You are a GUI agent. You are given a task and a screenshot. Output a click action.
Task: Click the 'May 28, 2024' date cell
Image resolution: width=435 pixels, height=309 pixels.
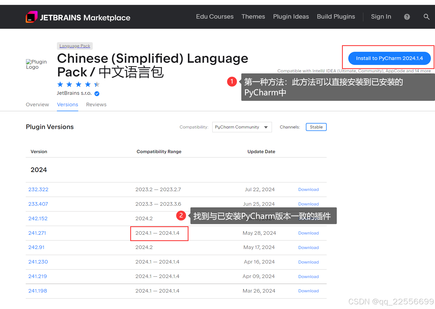tap(259, 233)
